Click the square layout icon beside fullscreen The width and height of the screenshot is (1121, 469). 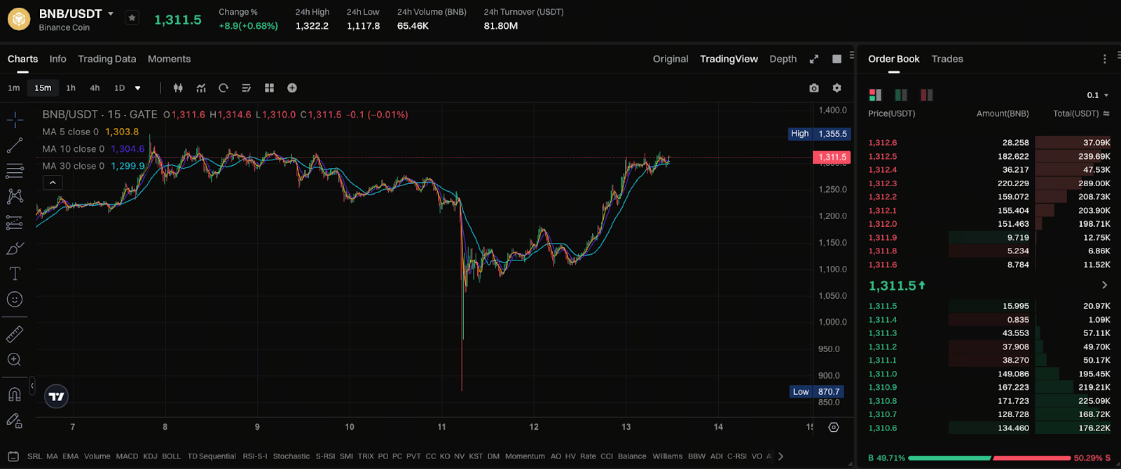(837, 59)
